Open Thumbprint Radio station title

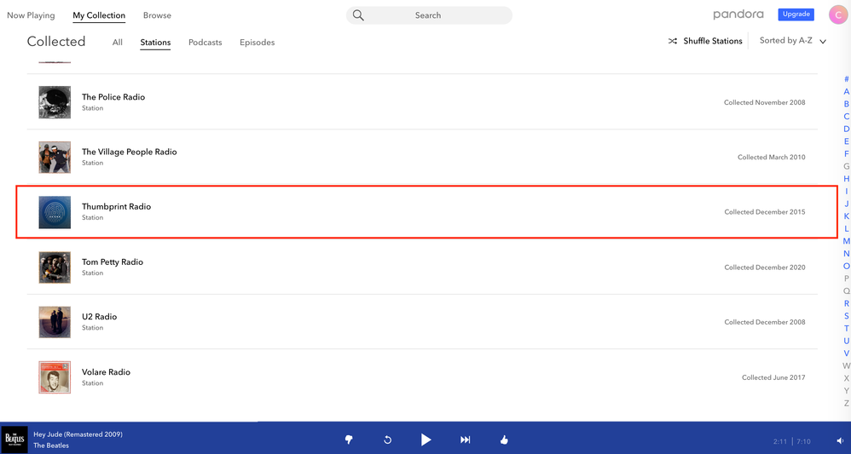[x=116, y=207]
